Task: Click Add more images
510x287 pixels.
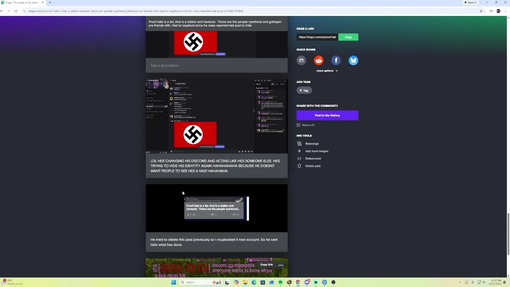Action: (x=317, y=151)
